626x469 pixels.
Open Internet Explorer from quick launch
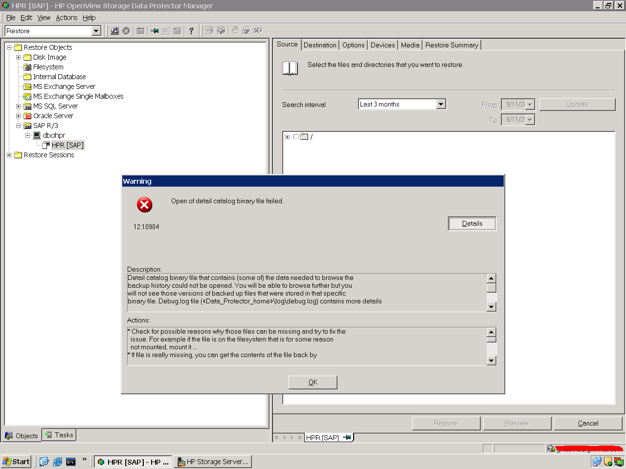tap(58, 462)
